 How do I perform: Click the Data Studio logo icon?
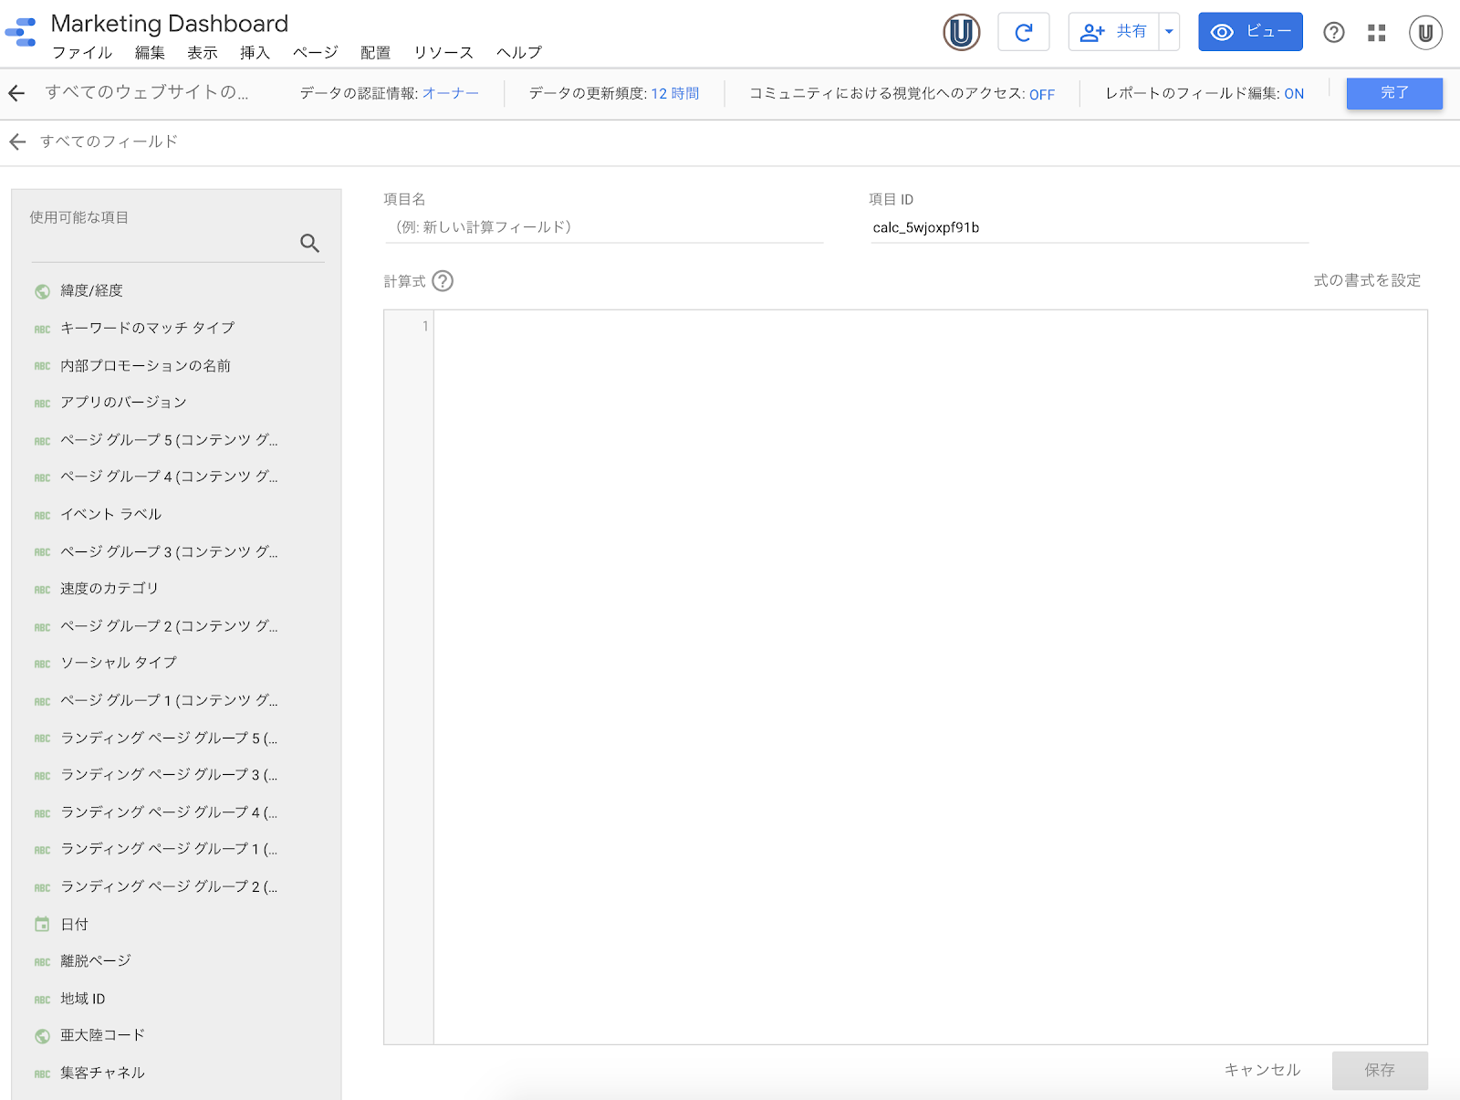(20, 32)
